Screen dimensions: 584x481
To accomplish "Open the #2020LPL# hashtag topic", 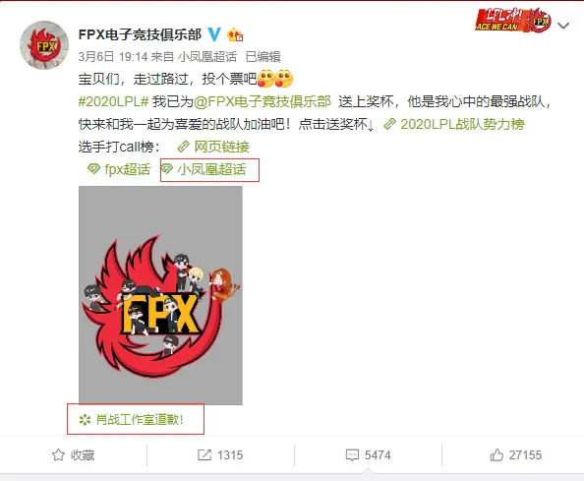I will pyautogui.click(x=114, y=101).
